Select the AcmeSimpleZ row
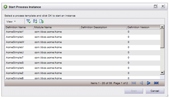Screen dimensions: 169x99 click(82, 73)
